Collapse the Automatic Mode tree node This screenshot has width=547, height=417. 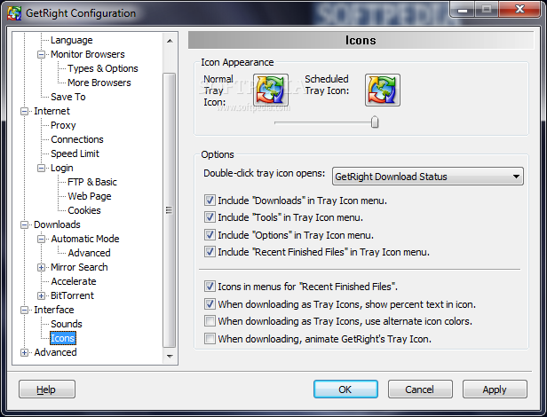pyautogui.click(x=41, y=240)
